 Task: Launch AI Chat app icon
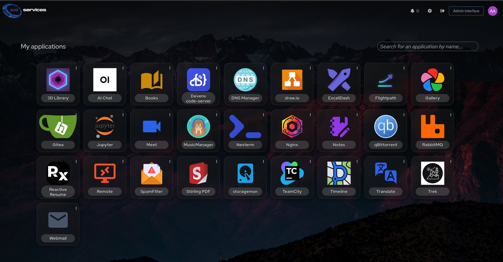pyautogui.click(x=105, y=80)
